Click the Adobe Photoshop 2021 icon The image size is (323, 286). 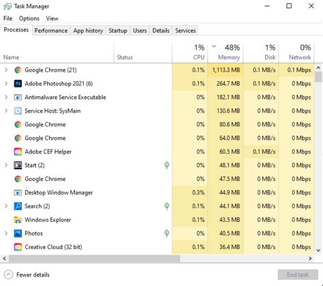tap(18, 84)
